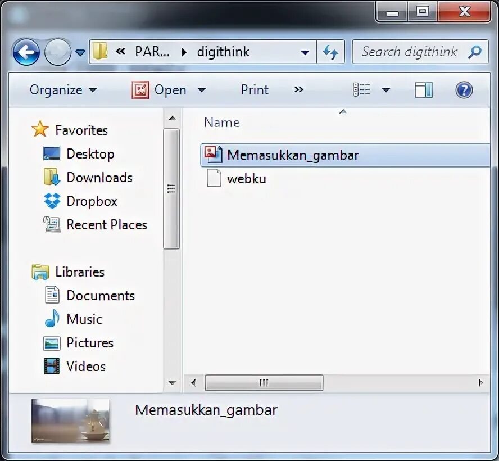
Task: Click the Documents library icon
Action: click(x=52, y=295)
